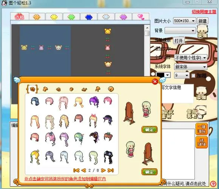Click the upper standing mirror
The width and height of the screenshot is (219, 189).
coord(129,113)
